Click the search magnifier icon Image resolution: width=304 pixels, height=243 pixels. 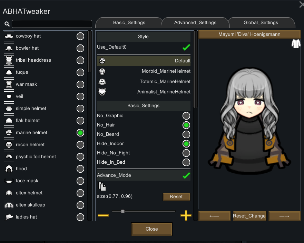(x=7, y=24)
